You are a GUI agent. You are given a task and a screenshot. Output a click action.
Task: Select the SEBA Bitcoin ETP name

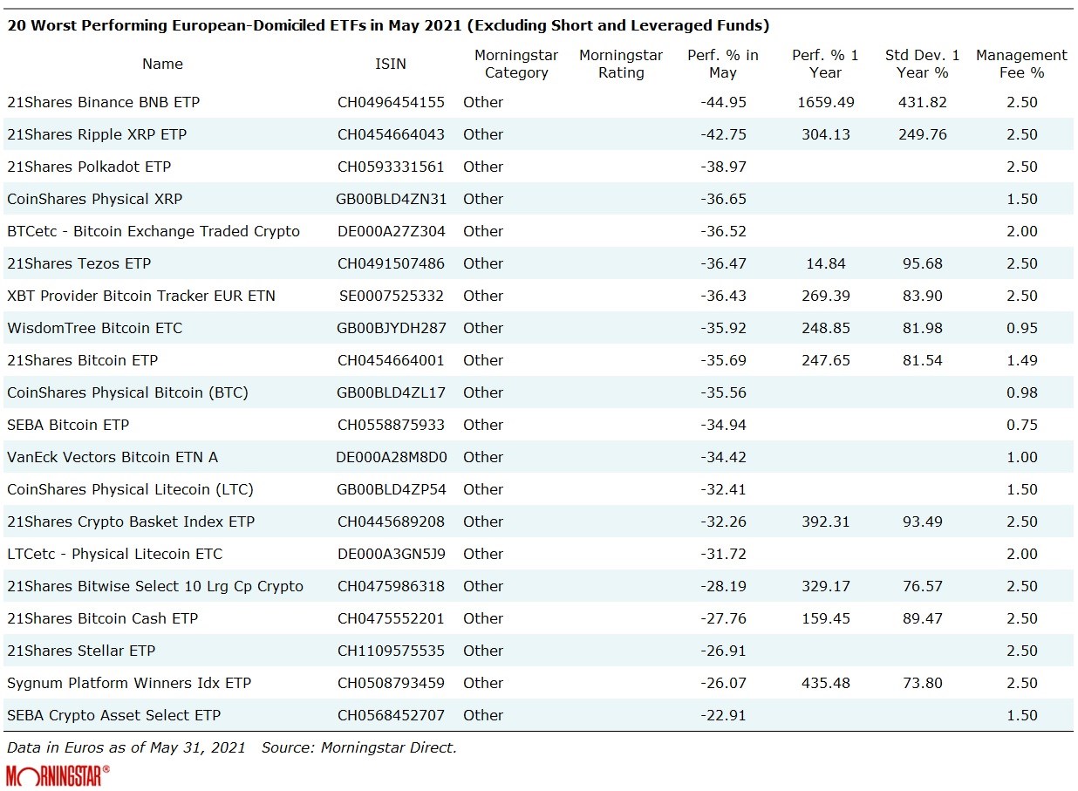[x=68, y=425]
